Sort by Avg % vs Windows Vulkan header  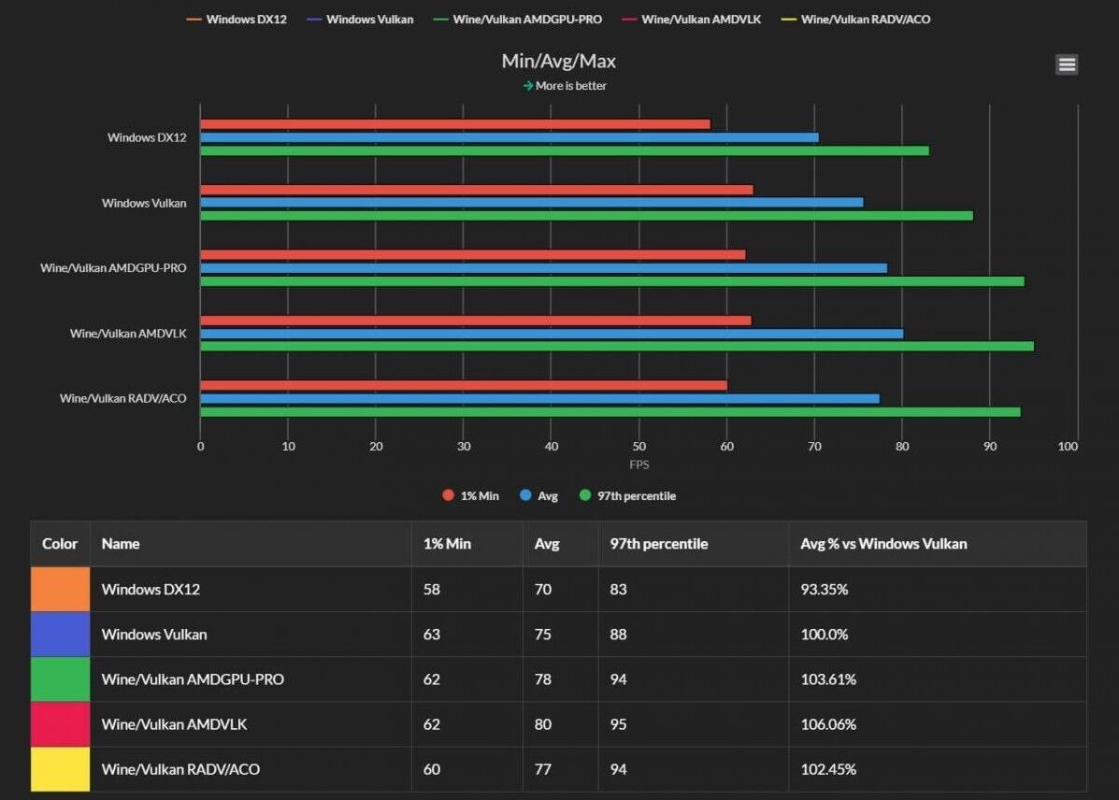click(883, 544)
